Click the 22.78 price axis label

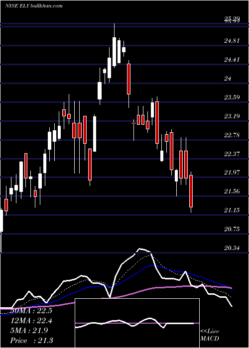coord(232,135)
